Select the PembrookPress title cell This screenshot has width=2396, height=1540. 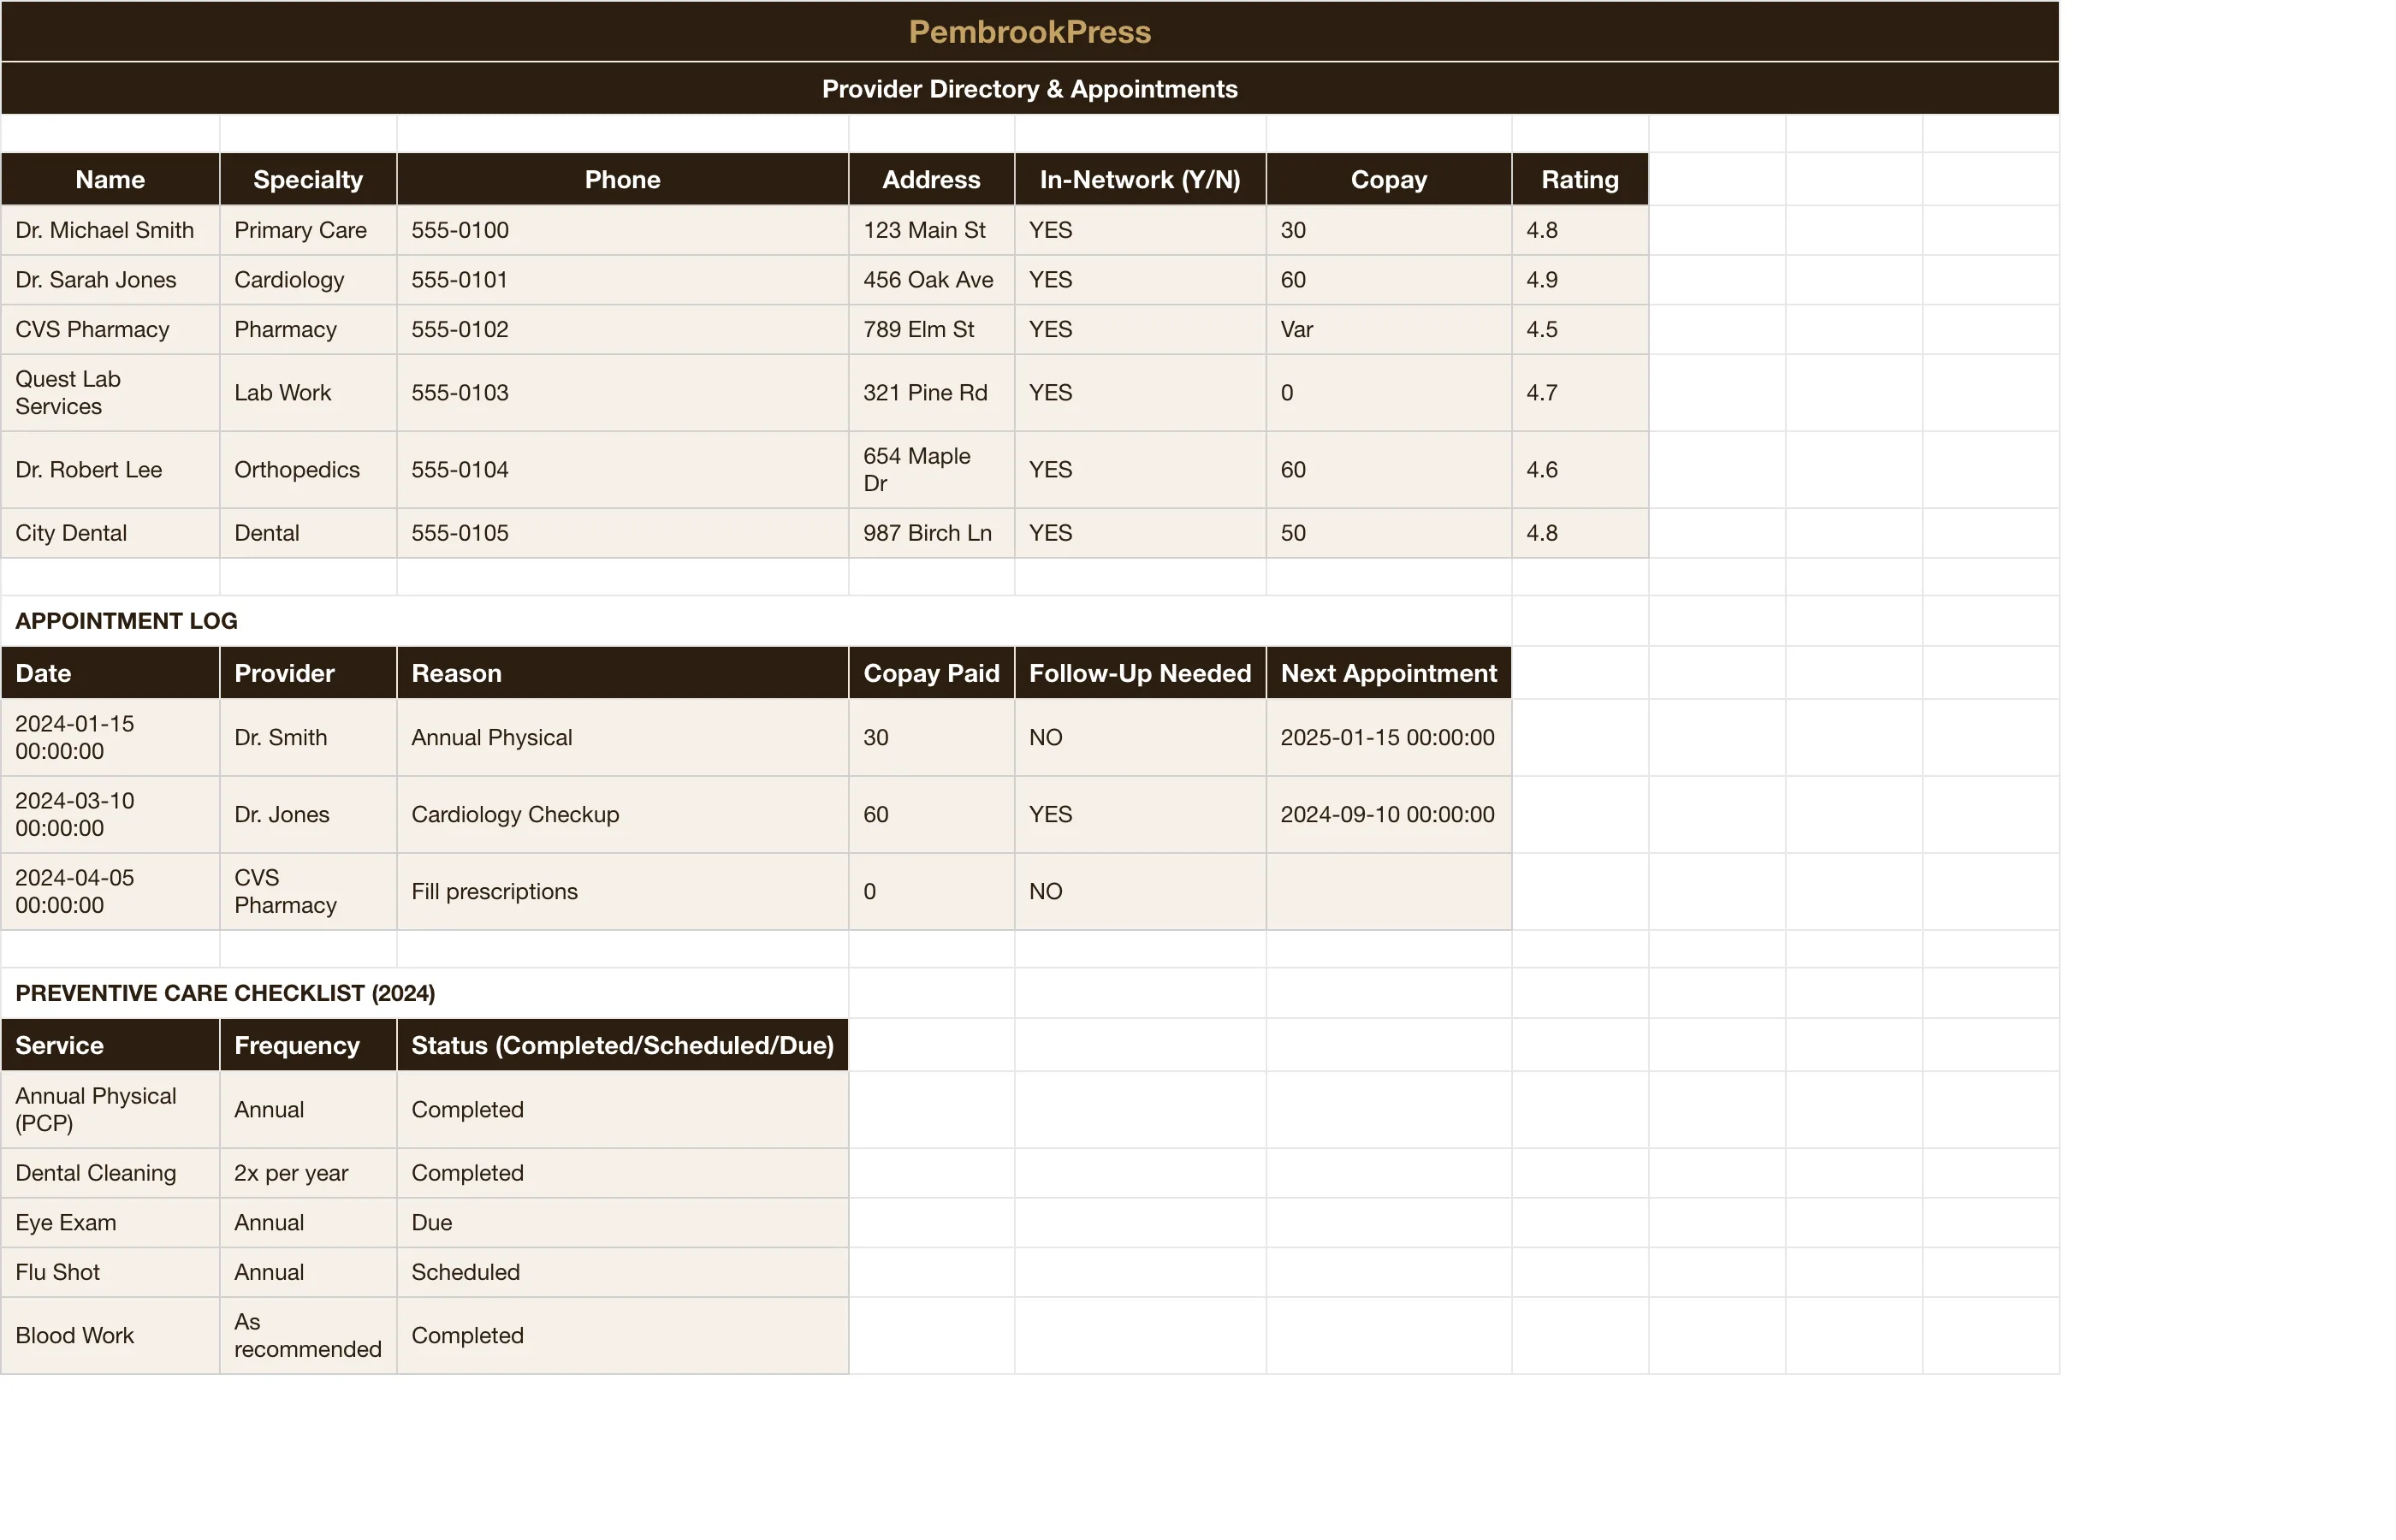pos(1029,31)
